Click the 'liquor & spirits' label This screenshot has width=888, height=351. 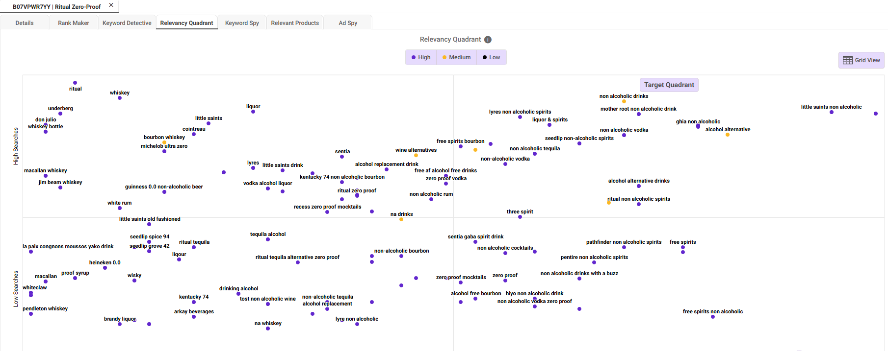pyautogui.click(x=549, y=119)
